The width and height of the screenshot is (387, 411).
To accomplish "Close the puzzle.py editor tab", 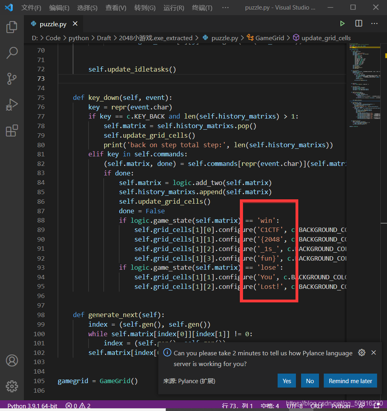I will pyautogui.click(x=75, y=24).
